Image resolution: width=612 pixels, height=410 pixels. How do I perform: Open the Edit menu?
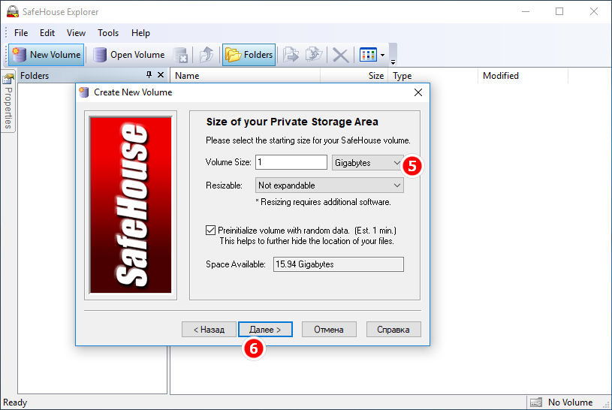47,33
